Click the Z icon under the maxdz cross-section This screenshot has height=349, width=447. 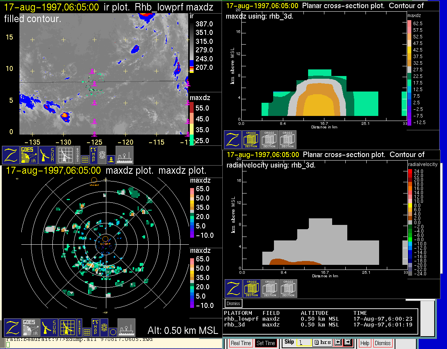(x=233, y=140)
